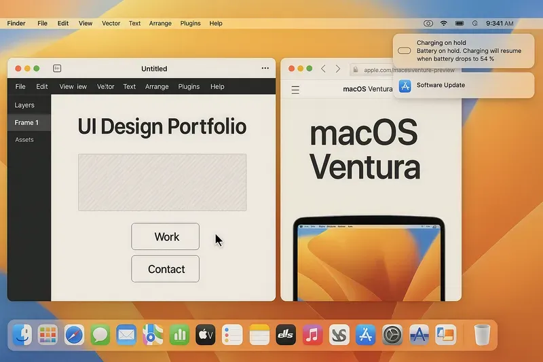Open white icon with blue A in Dock
Screen dimensions: 543x362
(419, 335)
